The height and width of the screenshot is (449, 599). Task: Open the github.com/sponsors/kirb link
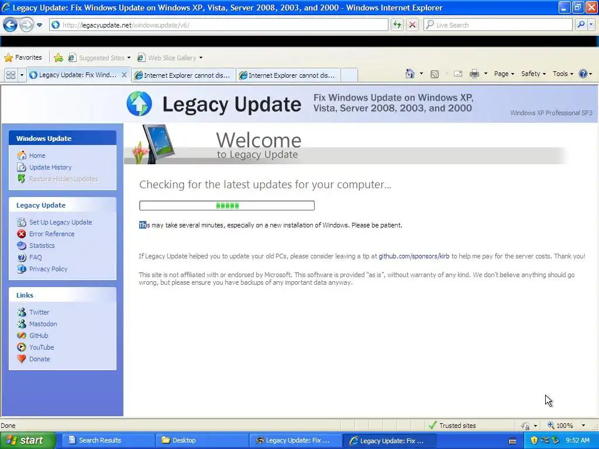(x=414, y=256)
